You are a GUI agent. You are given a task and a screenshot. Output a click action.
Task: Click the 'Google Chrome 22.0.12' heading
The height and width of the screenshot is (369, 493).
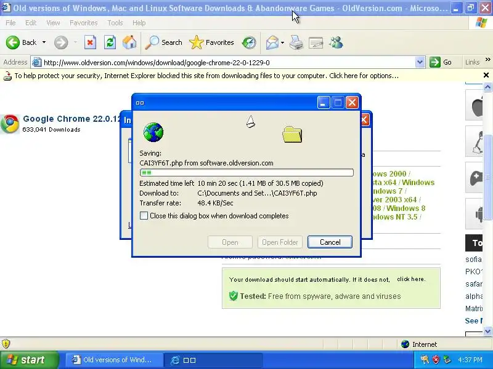point(72,119)
